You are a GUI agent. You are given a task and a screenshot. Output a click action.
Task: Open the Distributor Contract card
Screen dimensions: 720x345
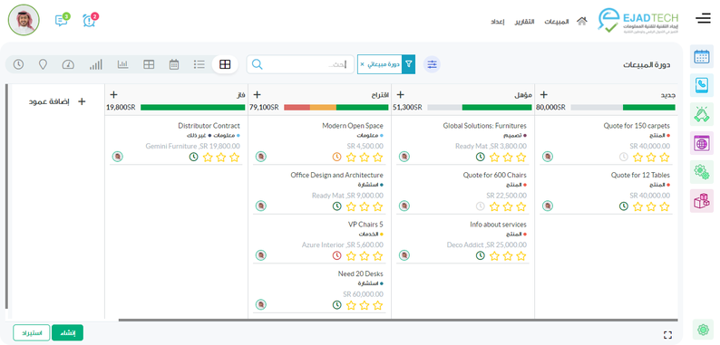[176, 141]
